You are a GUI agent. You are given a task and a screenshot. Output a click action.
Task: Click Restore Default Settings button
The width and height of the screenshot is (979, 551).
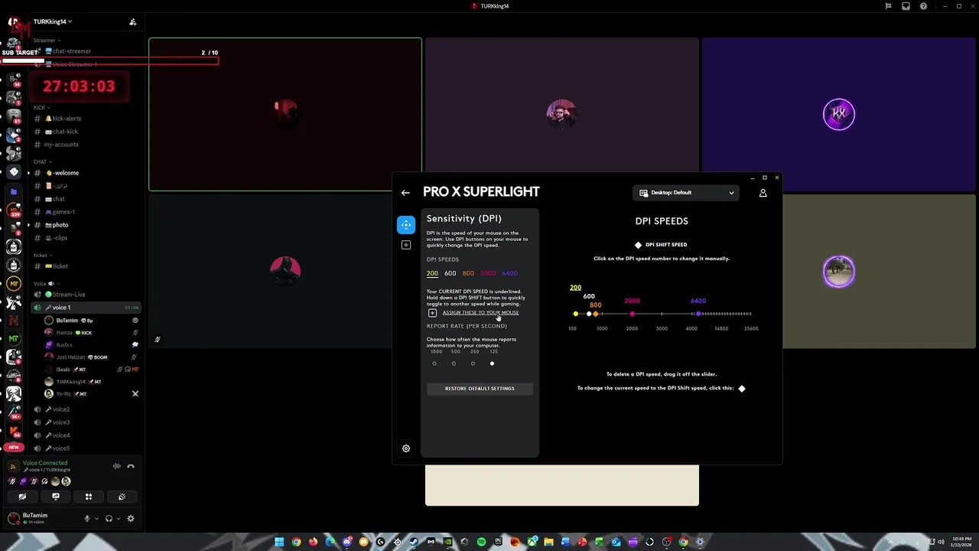coord(480,389)
